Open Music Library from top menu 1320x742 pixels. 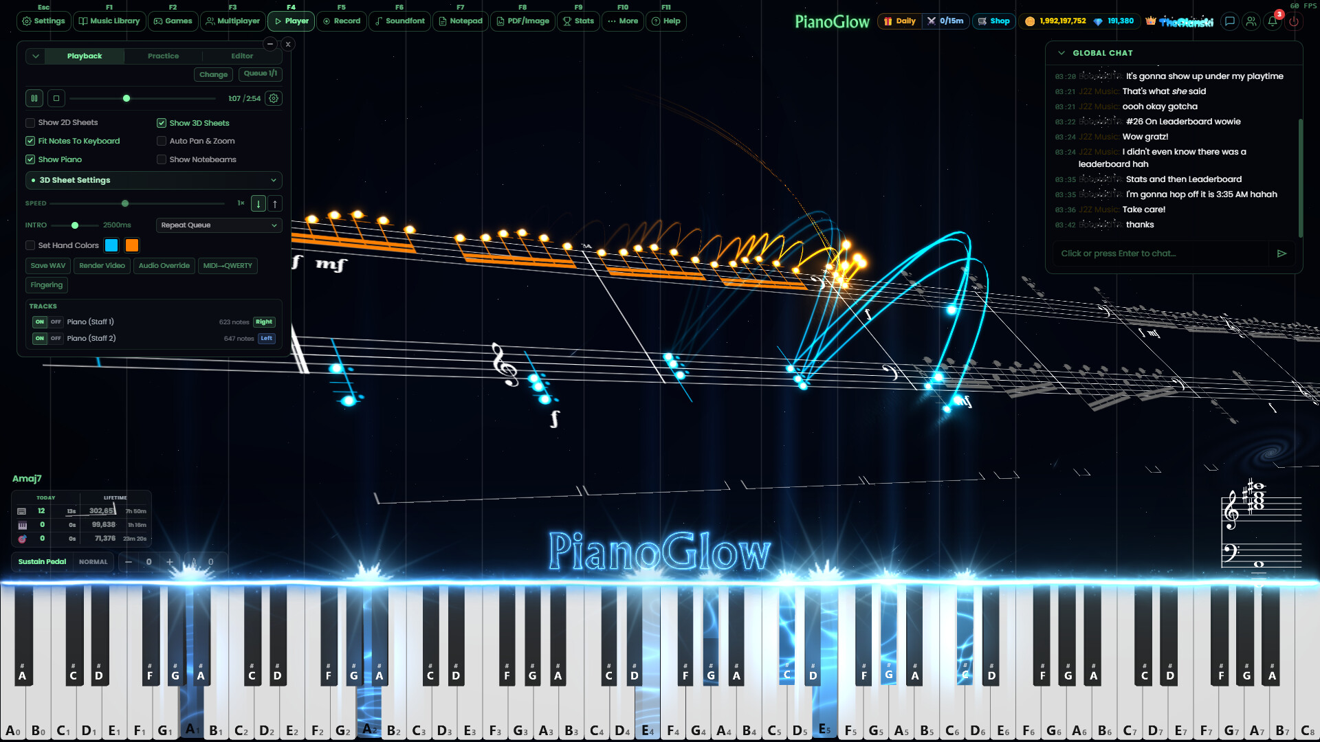pos(109,21)
